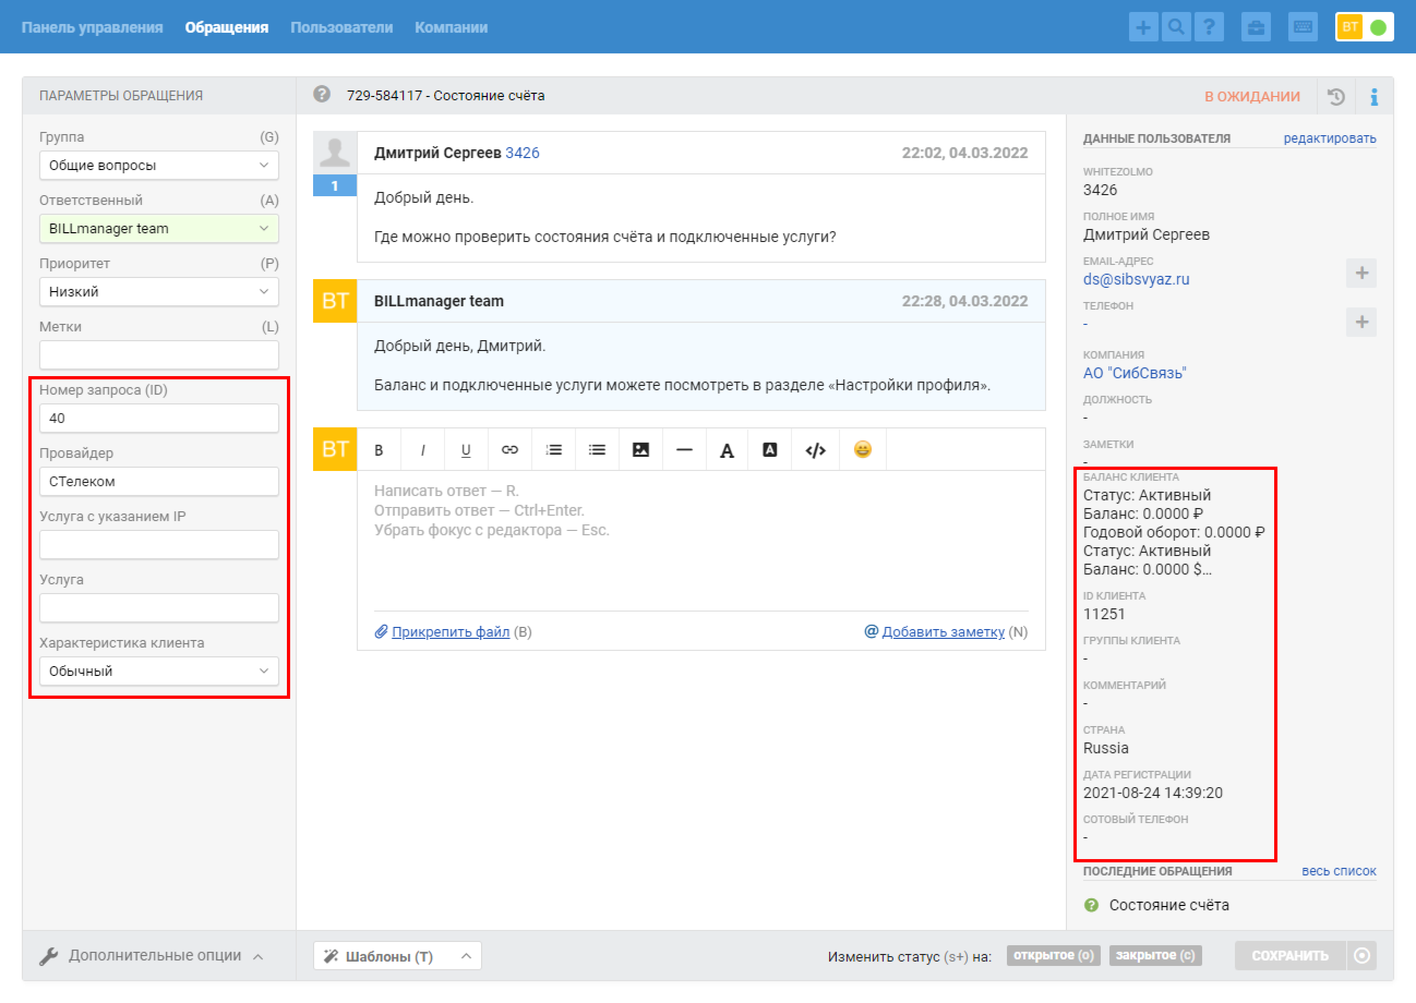Insert code block with code icon
The height and width of the screenshot is (1003, 1416).
(x=815, y=450)
